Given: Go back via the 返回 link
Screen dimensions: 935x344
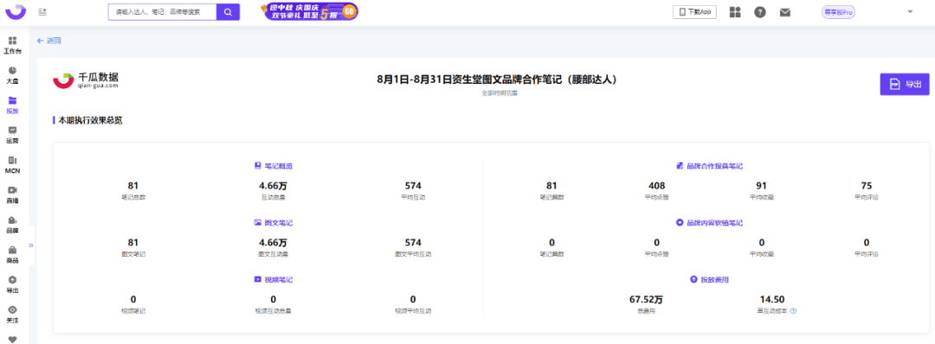Looking at the screenshot, I should point(48,41).
